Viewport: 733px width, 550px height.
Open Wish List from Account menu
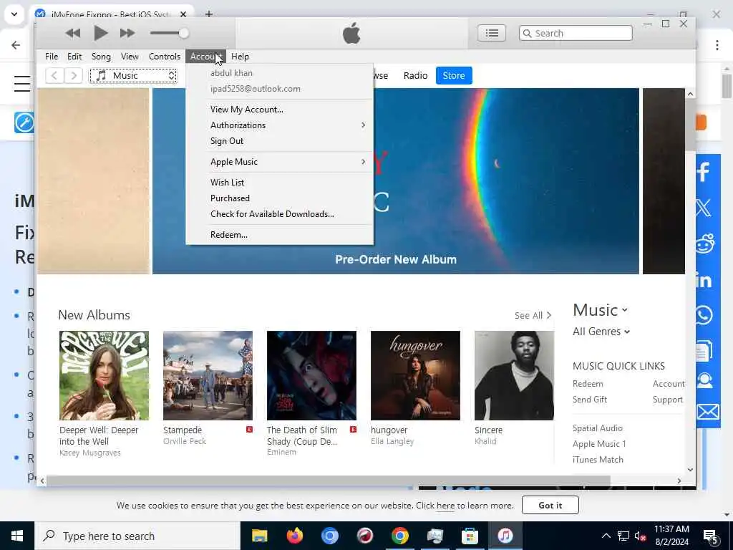click(x=280, y=183)
